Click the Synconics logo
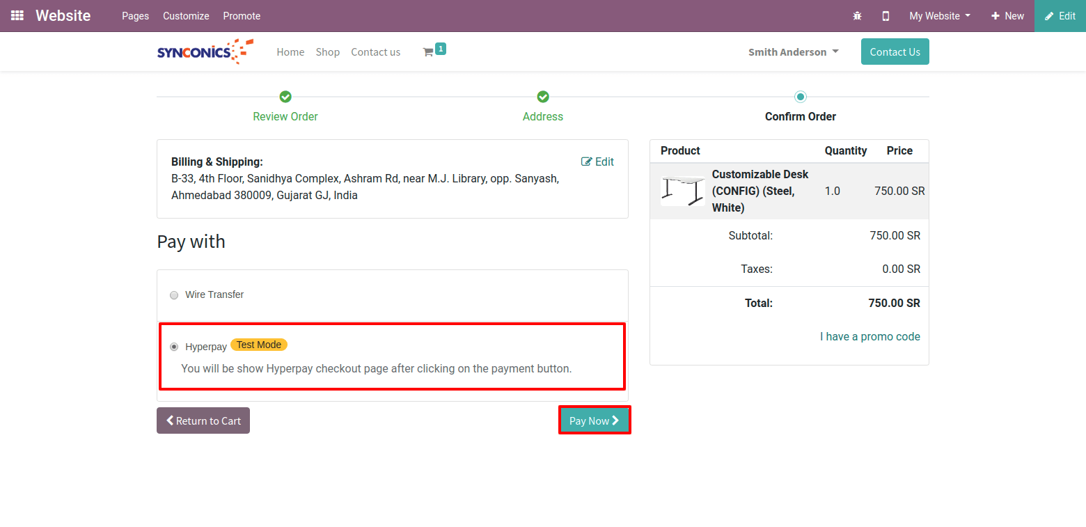 (205, 52)
